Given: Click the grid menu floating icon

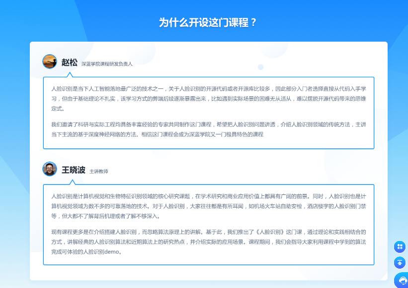Looking at the screenshot, I should pos(400,246).
